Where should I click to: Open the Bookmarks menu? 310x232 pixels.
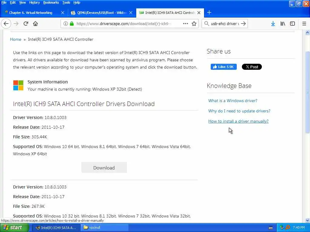point(51,2)
